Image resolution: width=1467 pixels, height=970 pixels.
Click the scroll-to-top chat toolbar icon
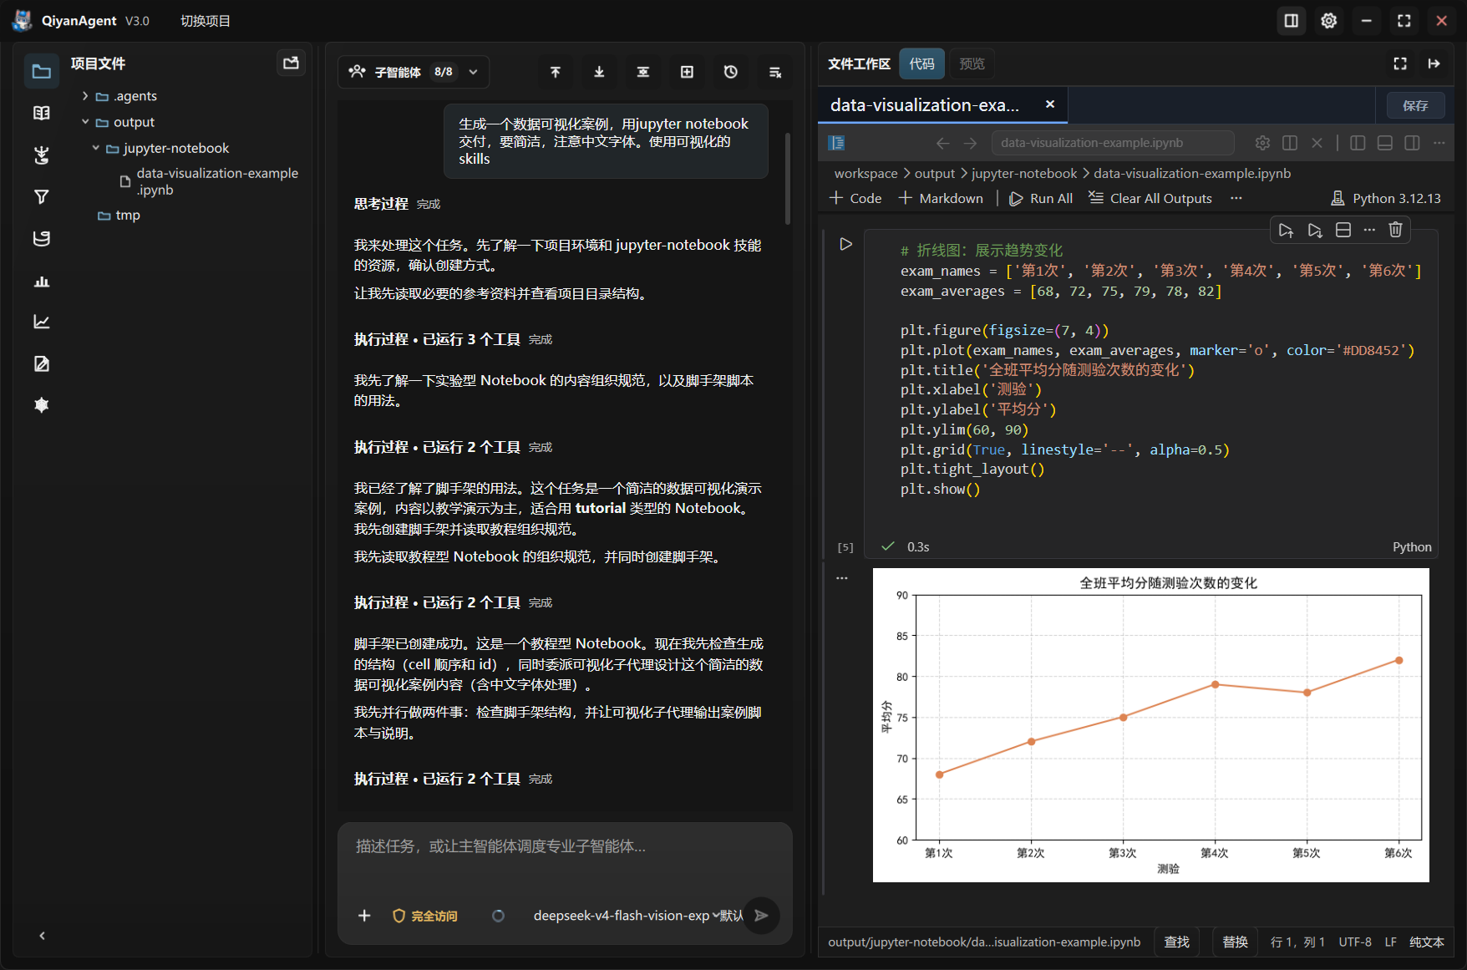point(556,72)
